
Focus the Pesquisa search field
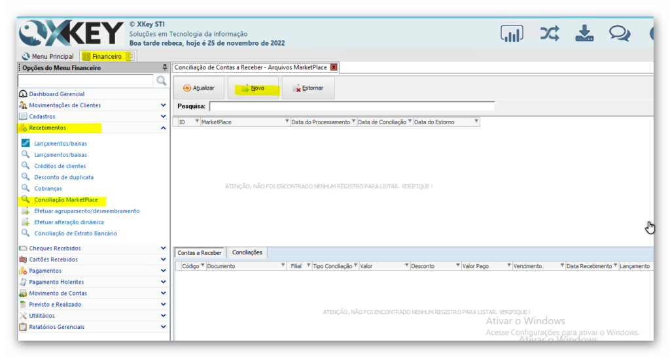coord(352,107)
